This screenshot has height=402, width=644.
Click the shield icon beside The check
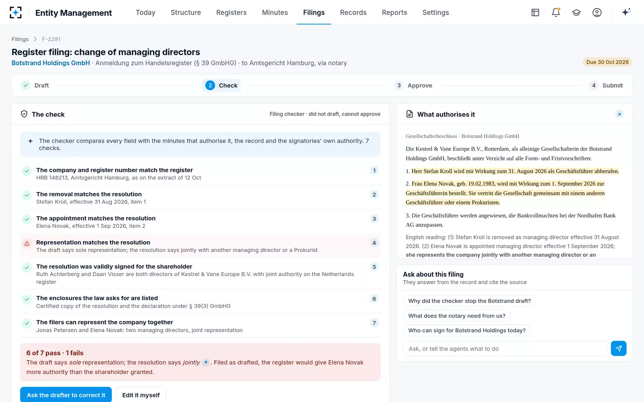point(24,114)
